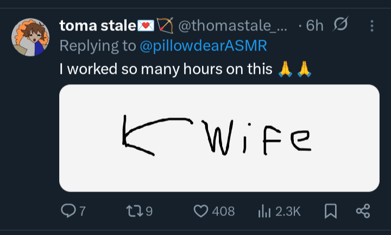Open view analytics bar chart icon

pyautogui.click(x=264, y=211)
